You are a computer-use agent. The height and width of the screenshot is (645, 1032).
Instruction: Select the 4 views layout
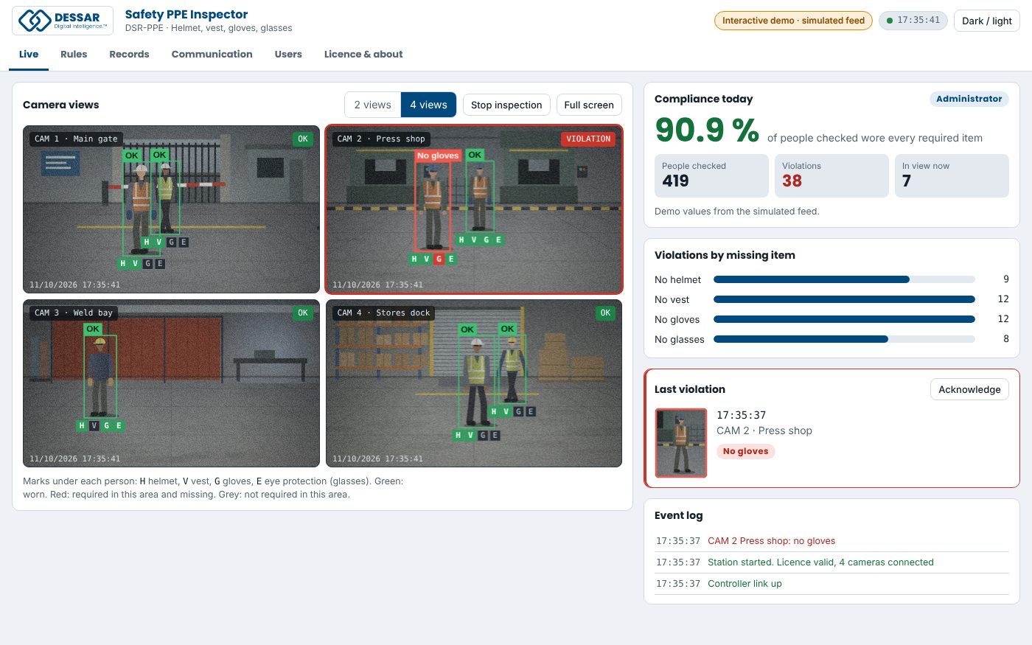pyautogui.click(x=428, y=105)
